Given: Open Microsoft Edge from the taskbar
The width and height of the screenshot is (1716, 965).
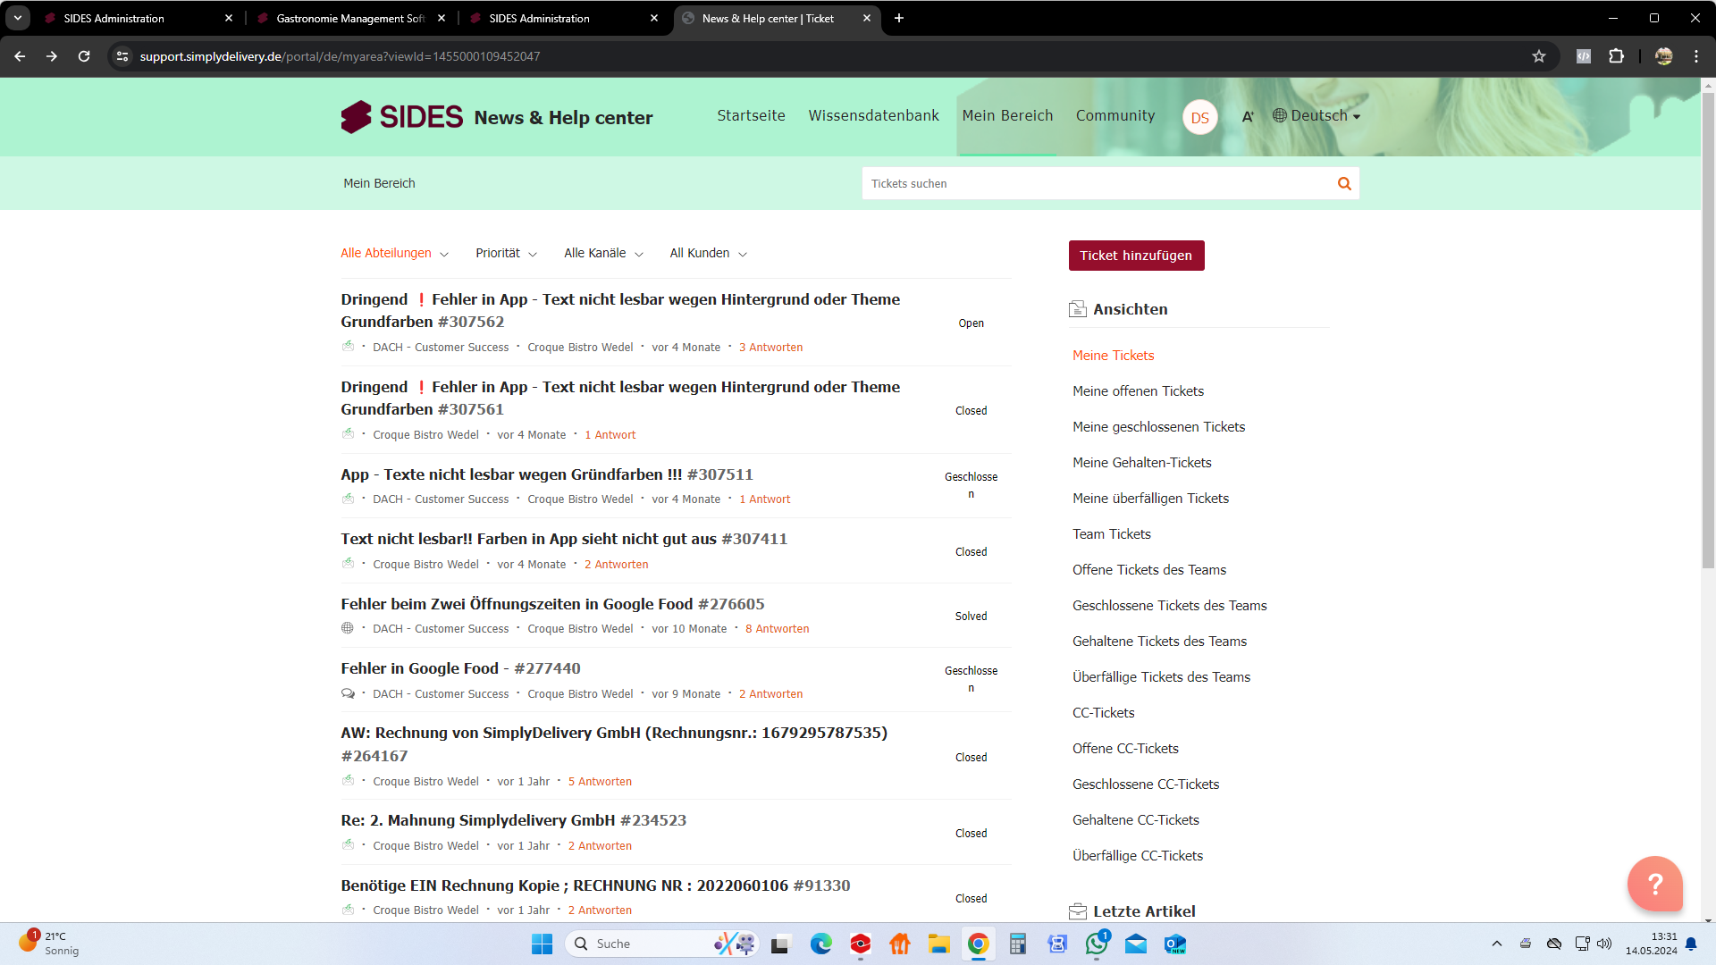Looking at the screenshot, I should tap(820, 944).
